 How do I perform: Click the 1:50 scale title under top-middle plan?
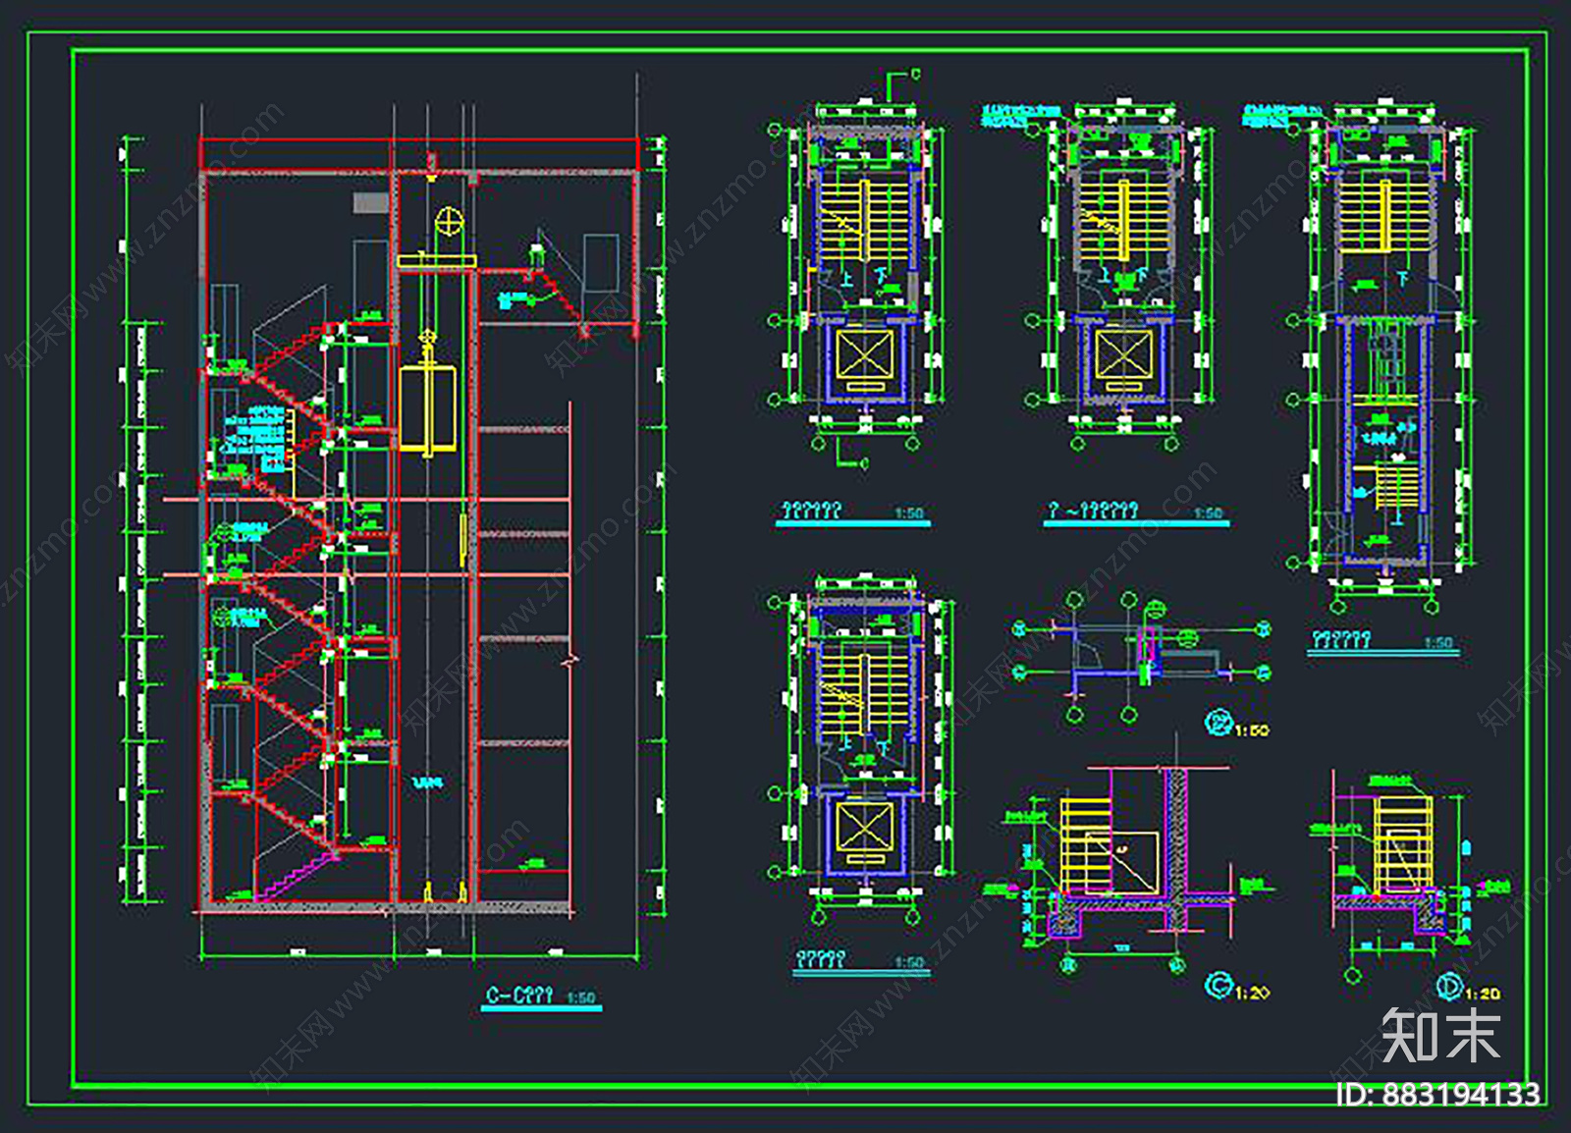pos(1136,512)
